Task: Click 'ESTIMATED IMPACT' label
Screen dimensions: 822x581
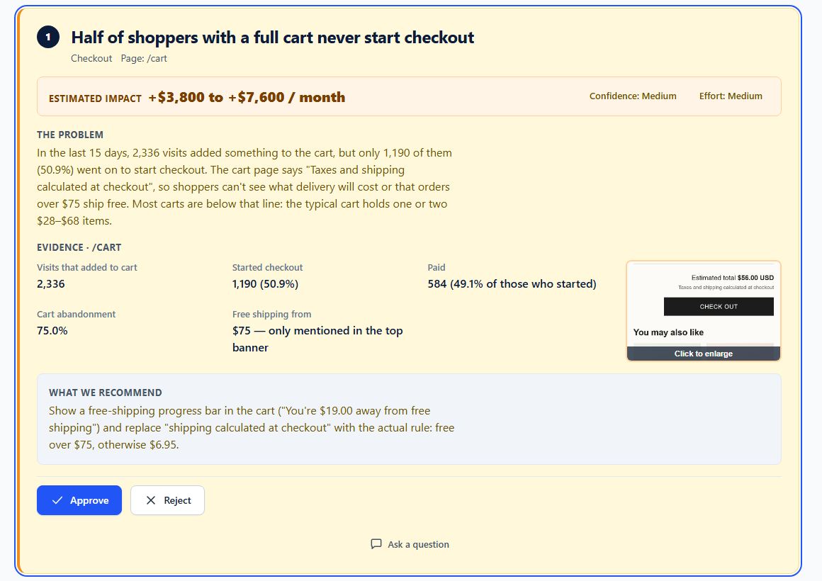Action: click(x=95, y=98)
